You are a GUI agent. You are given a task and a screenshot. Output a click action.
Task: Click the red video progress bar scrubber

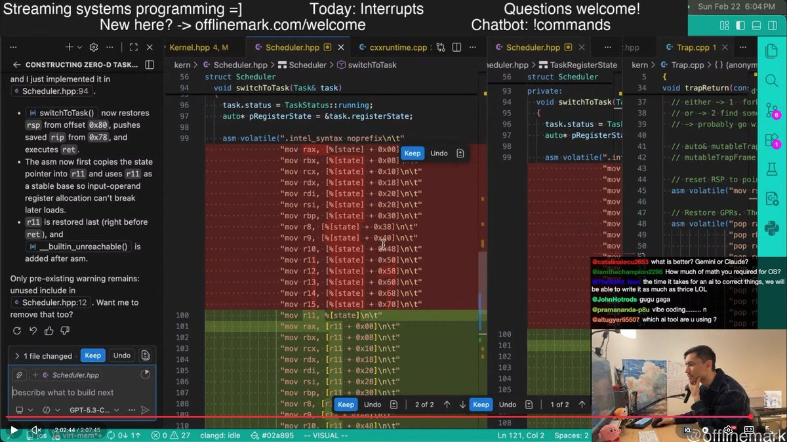751,416
